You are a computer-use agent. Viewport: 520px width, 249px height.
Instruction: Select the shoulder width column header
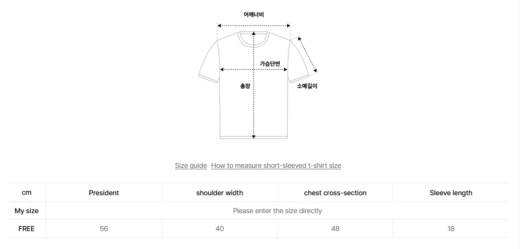point(220,193)
